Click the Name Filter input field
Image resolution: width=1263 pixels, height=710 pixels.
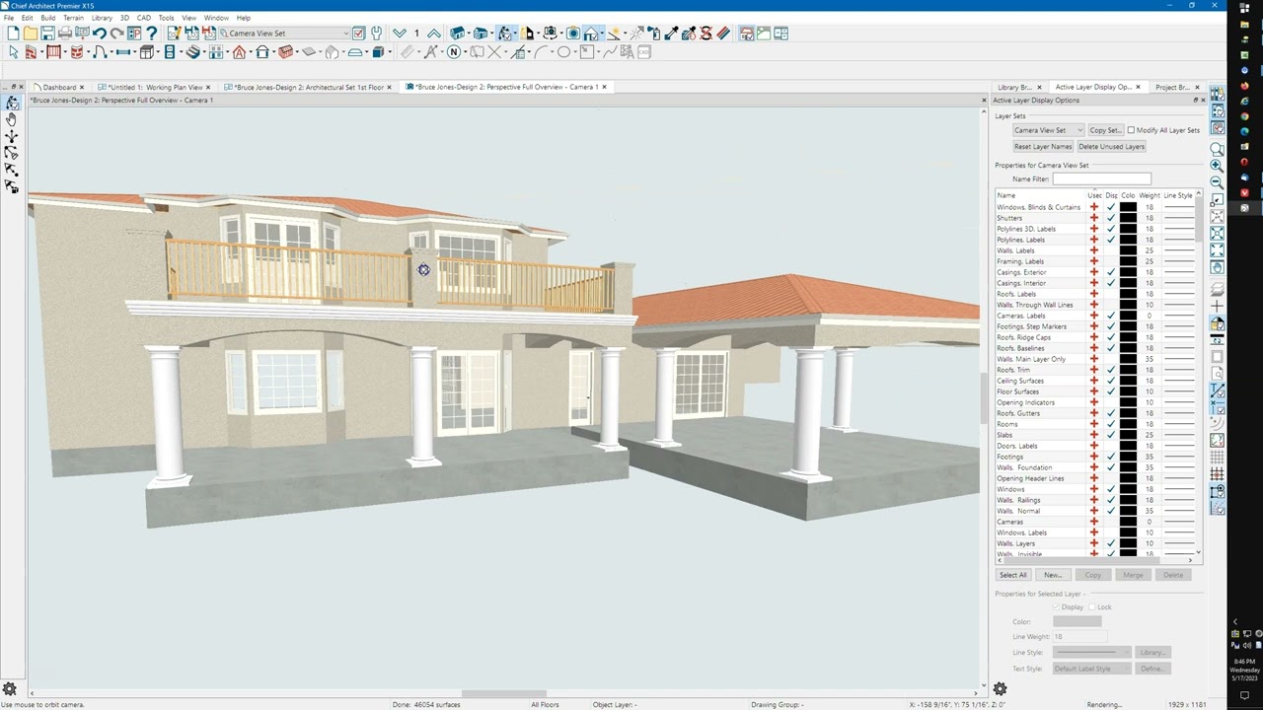coord(1101,178)
